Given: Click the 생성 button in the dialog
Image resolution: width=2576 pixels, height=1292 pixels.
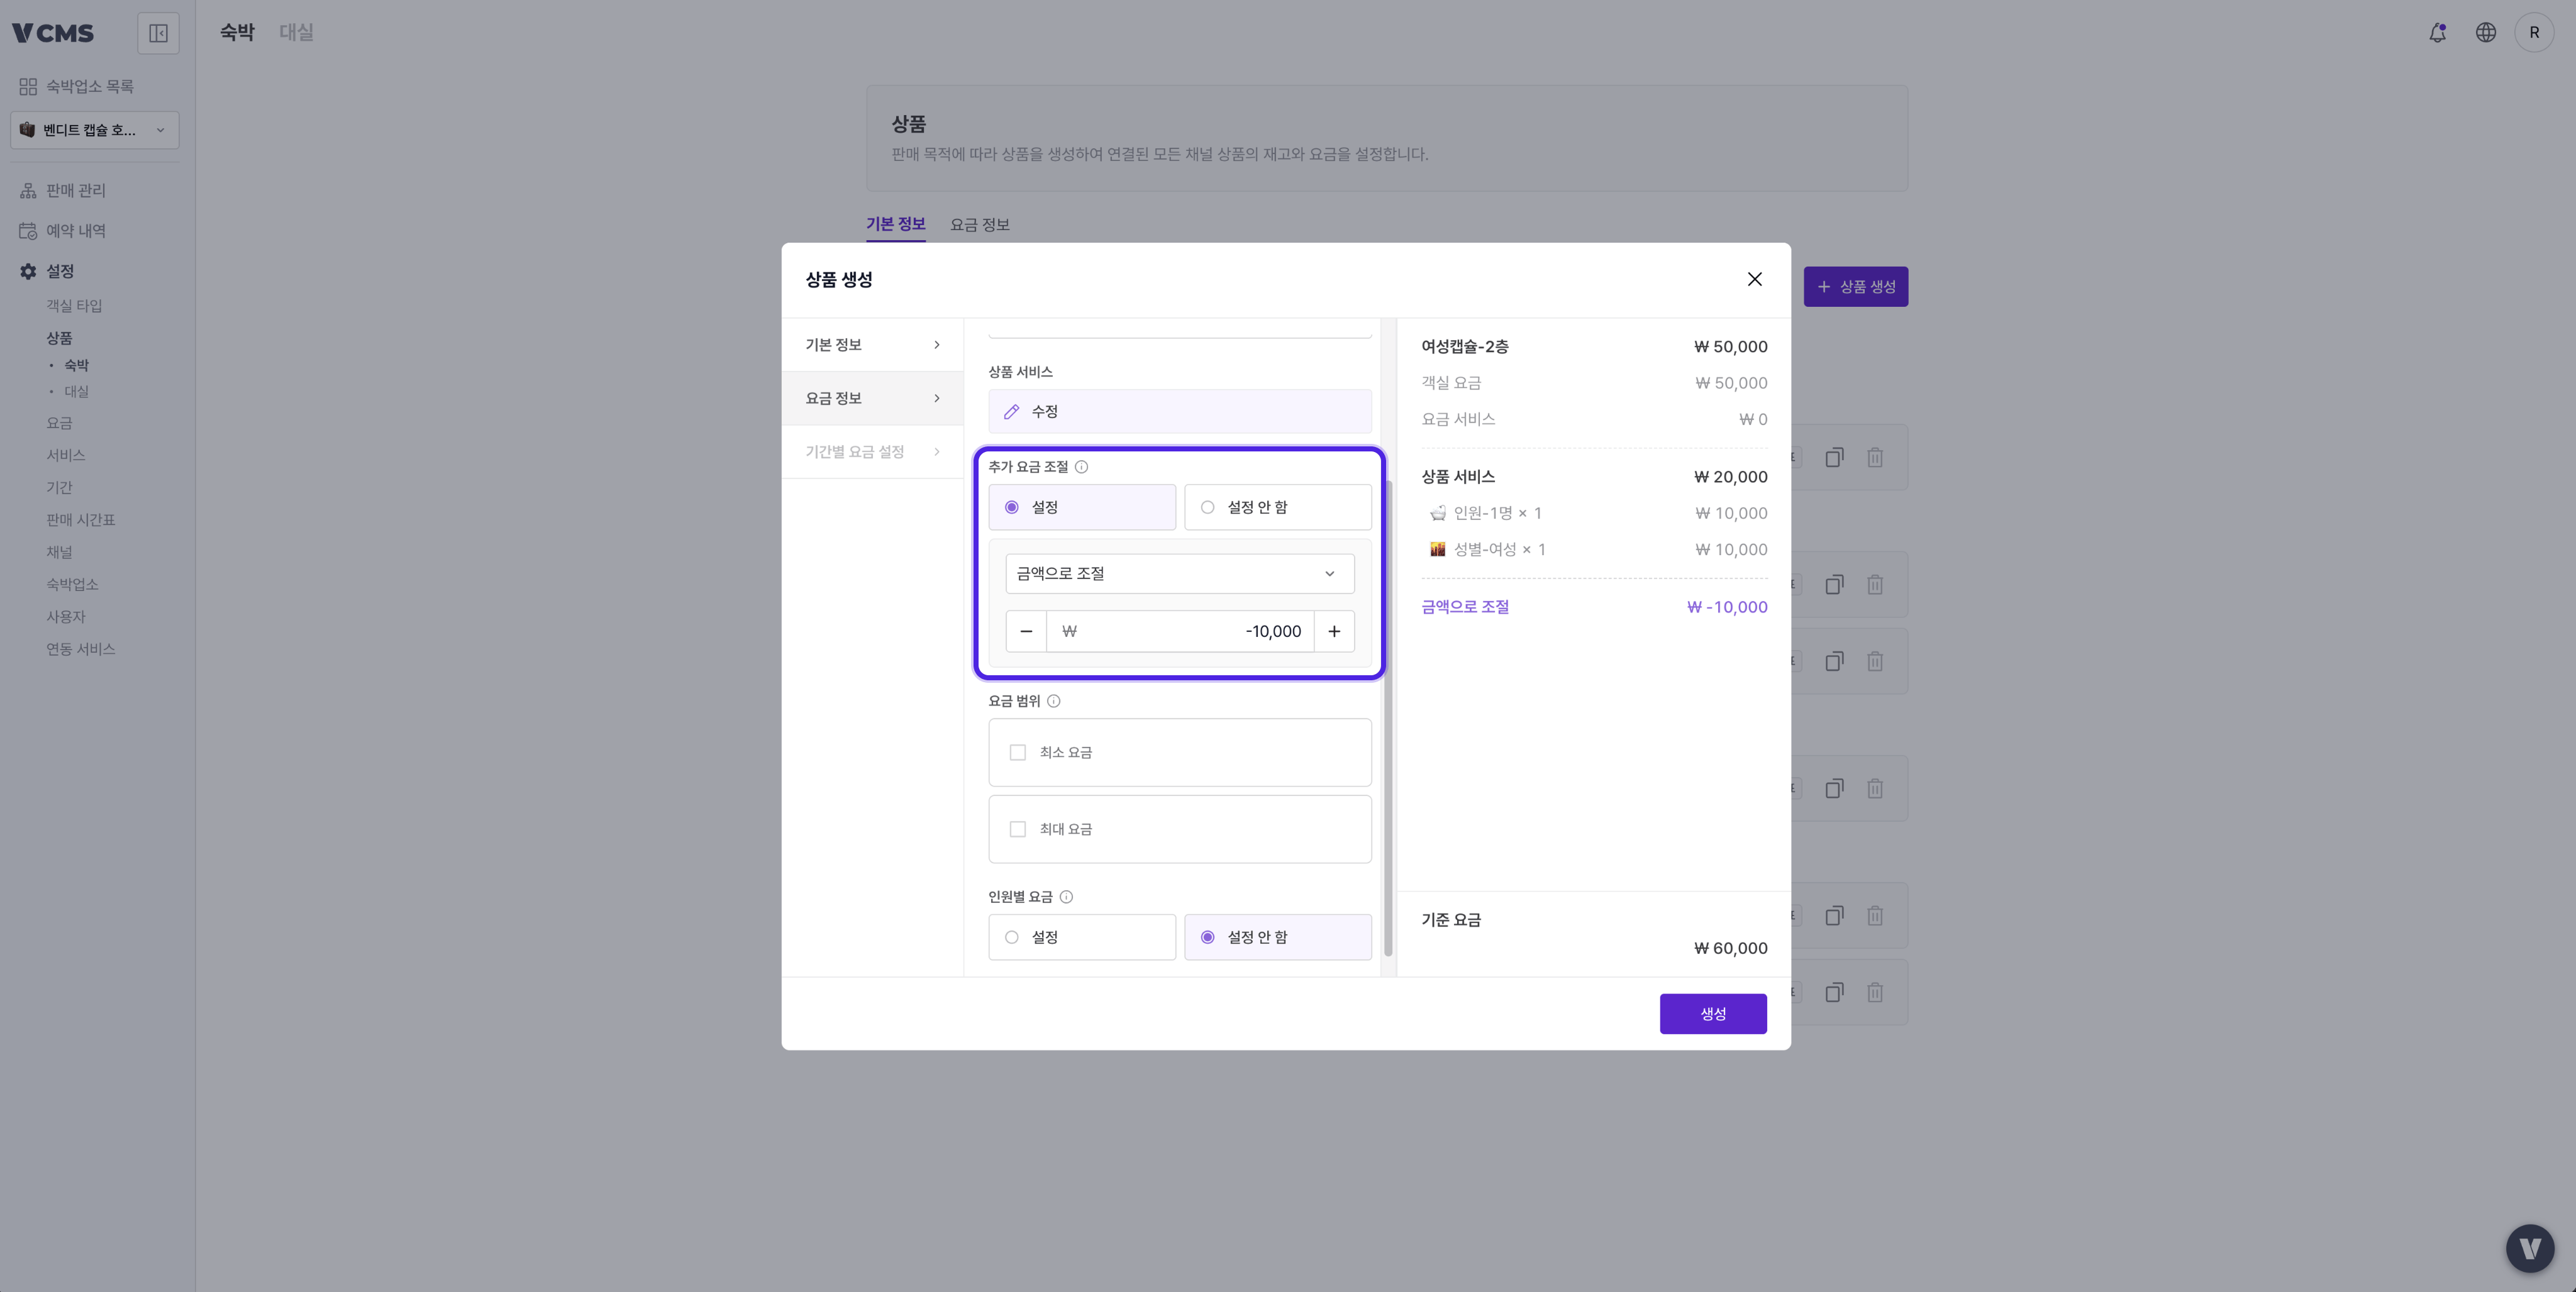Looking at the screenshot, I should [1712, 1014].
